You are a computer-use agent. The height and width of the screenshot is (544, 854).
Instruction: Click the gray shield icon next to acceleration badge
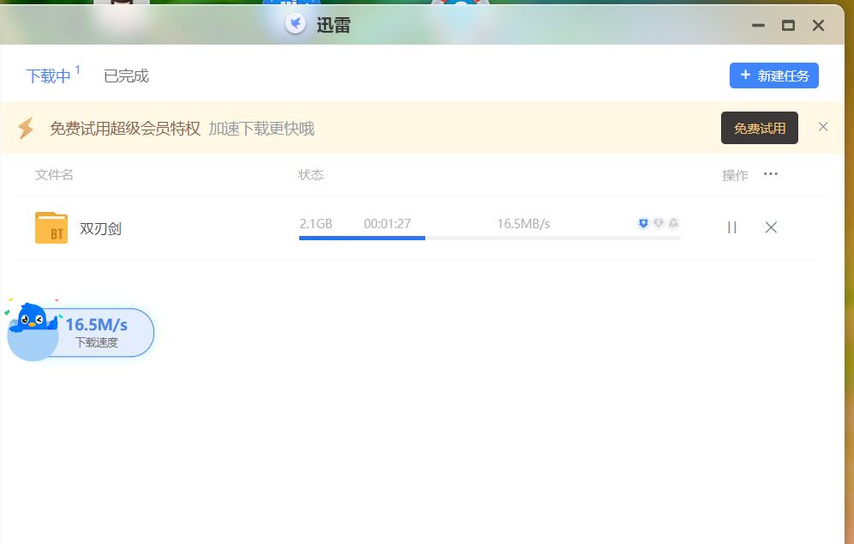659,223
